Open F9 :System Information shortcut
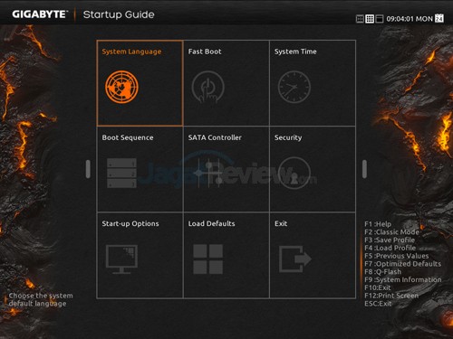 point(403,279)
